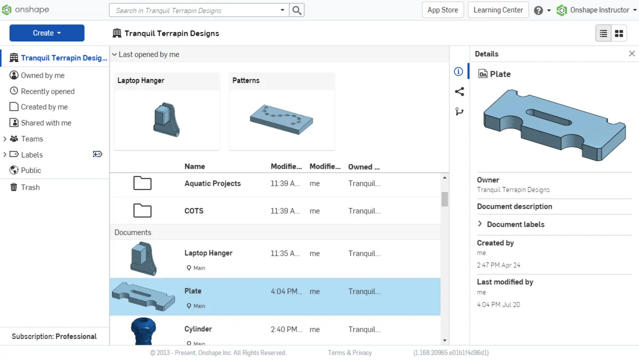Image resolution: width=639 pixels, height=360 pixels.
Task: Select the Details info icon
Action: click(x=458, y=72)
